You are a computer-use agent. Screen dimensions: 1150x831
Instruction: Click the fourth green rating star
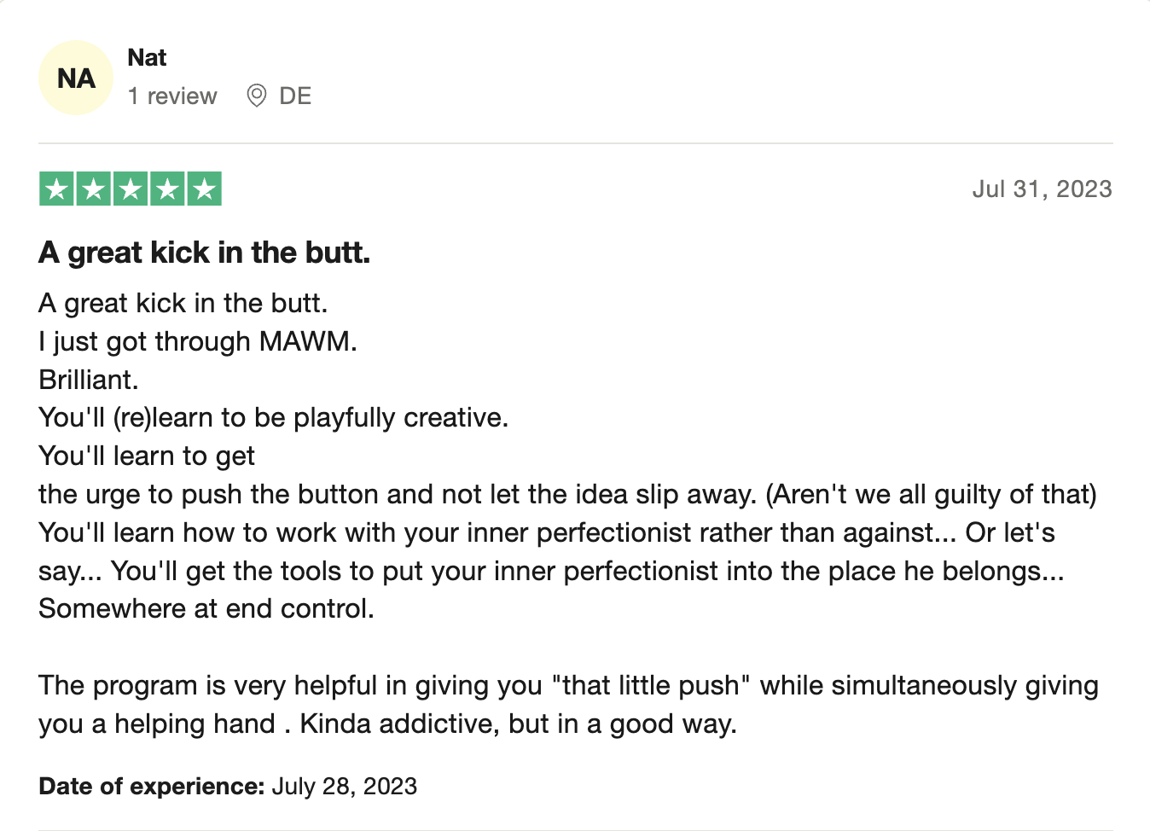[167, 189]
